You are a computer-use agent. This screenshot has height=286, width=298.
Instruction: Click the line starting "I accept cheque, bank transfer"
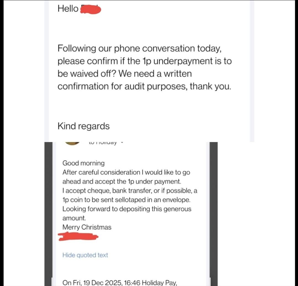tap(130, 191)
